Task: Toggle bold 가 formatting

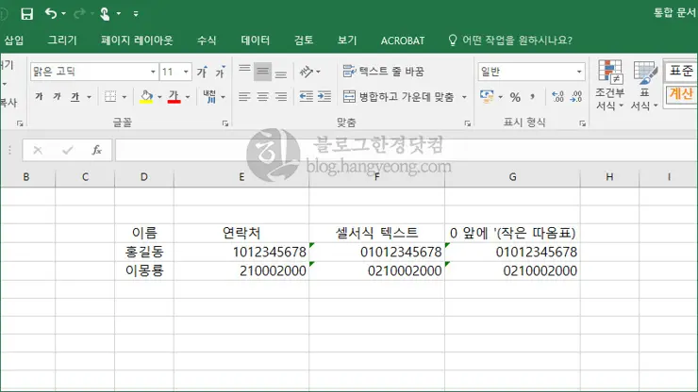Action: pos(40,96)
